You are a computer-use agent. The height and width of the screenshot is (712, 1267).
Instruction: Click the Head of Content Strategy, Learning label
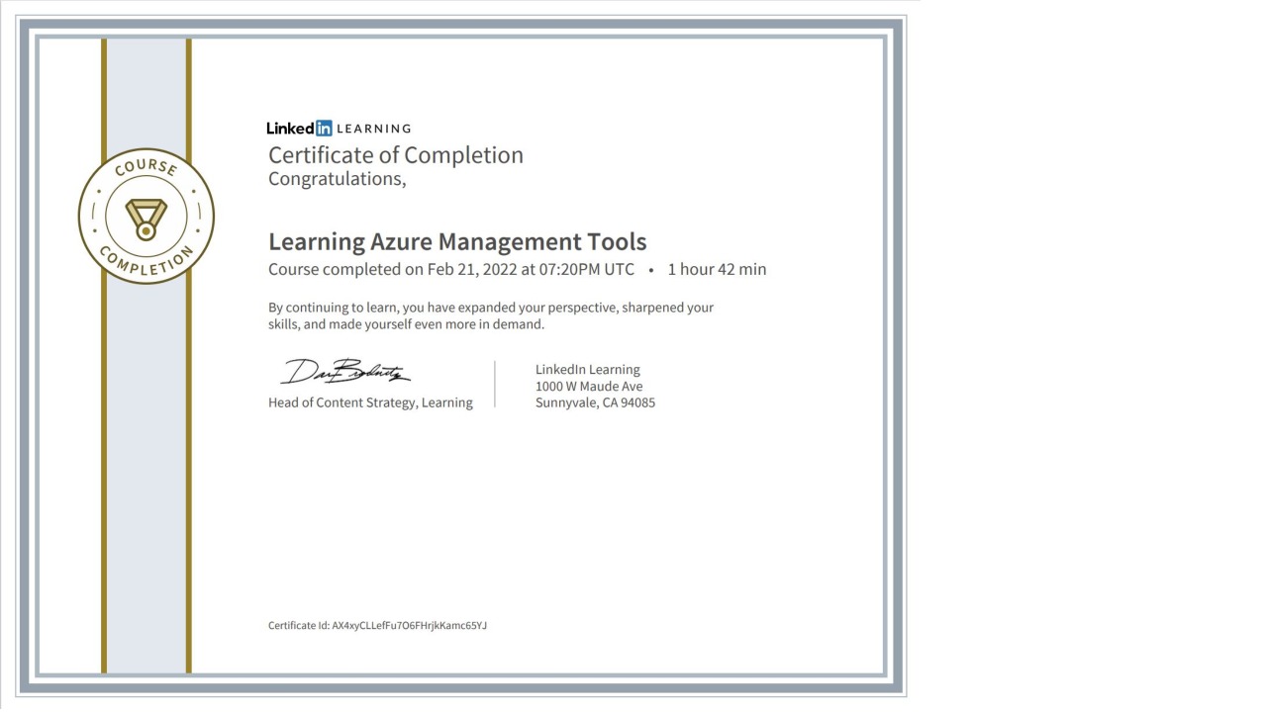370,402
